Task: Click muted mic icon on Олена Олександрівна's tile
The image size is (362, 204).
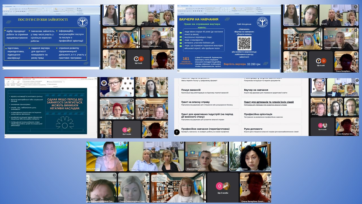Action: tap(147, 175)
